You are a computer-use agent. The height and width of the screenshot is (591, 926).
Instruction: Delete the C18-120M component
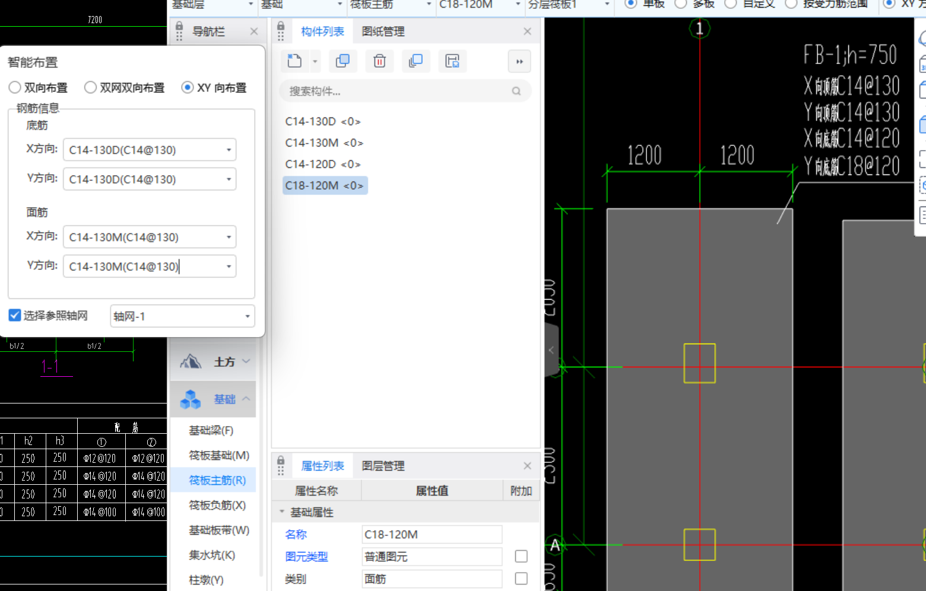click(x=379, y=61)
